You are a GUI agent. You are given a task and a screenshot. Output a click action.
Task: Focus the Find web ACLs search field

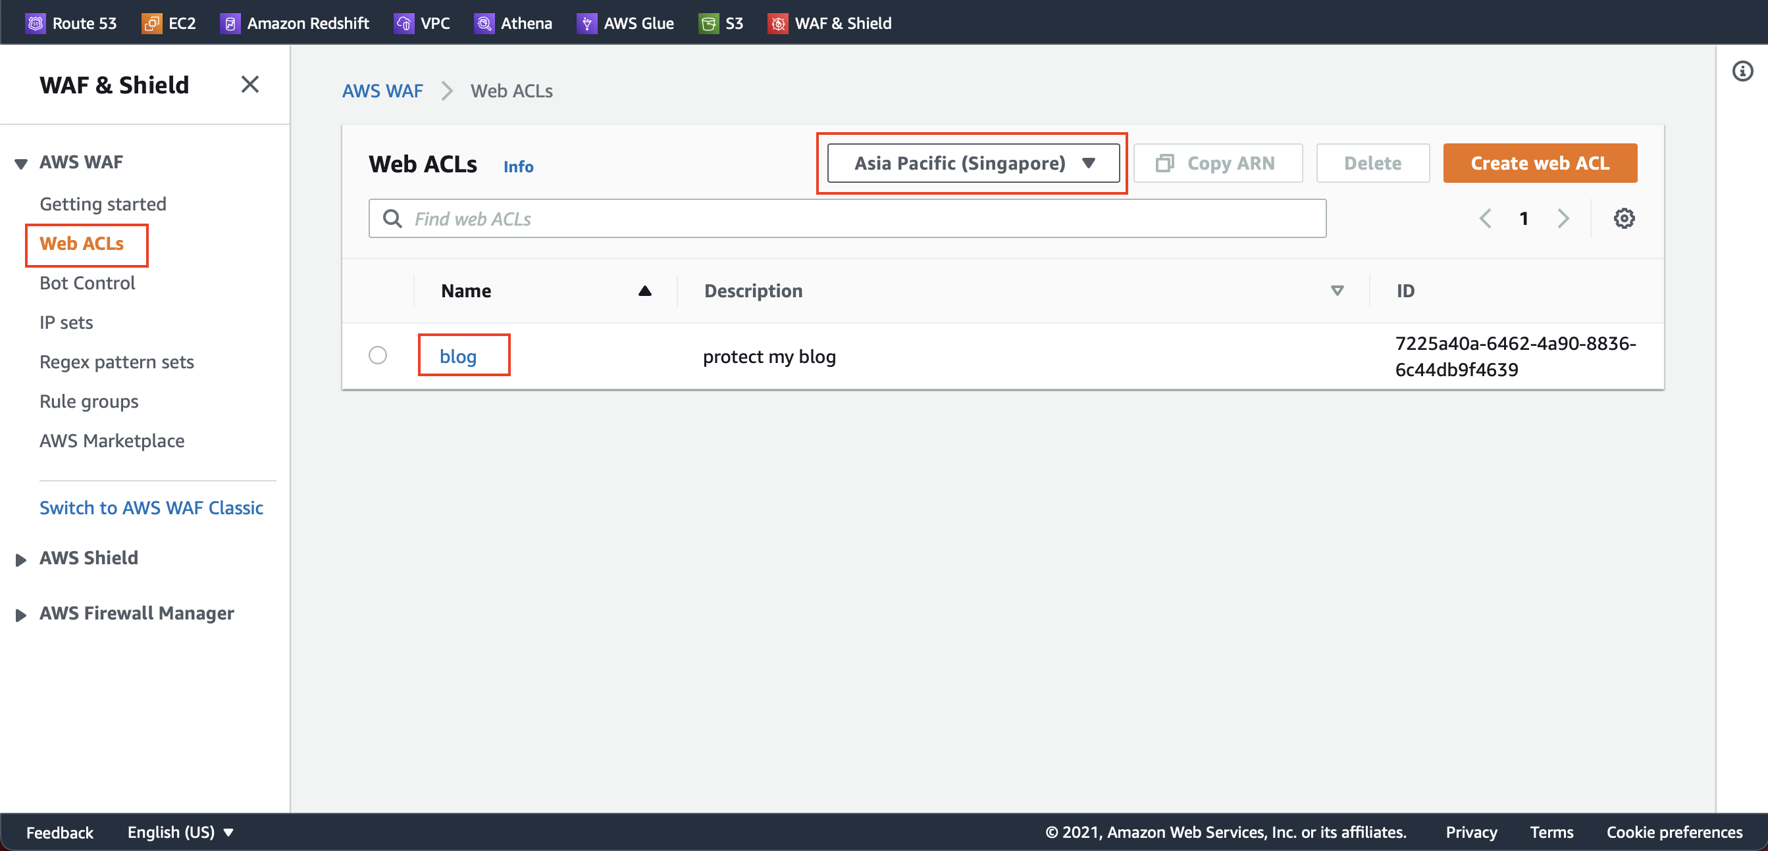pyautogui.click(x=847, y=218)
